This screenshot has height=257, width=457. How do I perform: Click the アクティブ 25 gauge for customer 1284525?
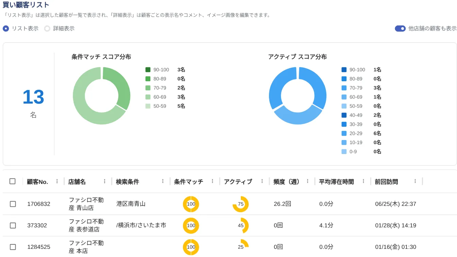241,247
